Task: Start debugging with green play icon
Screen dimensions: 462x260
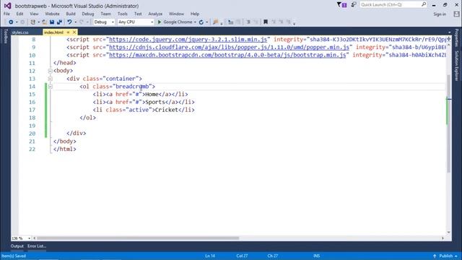Action: (x=160, y=22)
